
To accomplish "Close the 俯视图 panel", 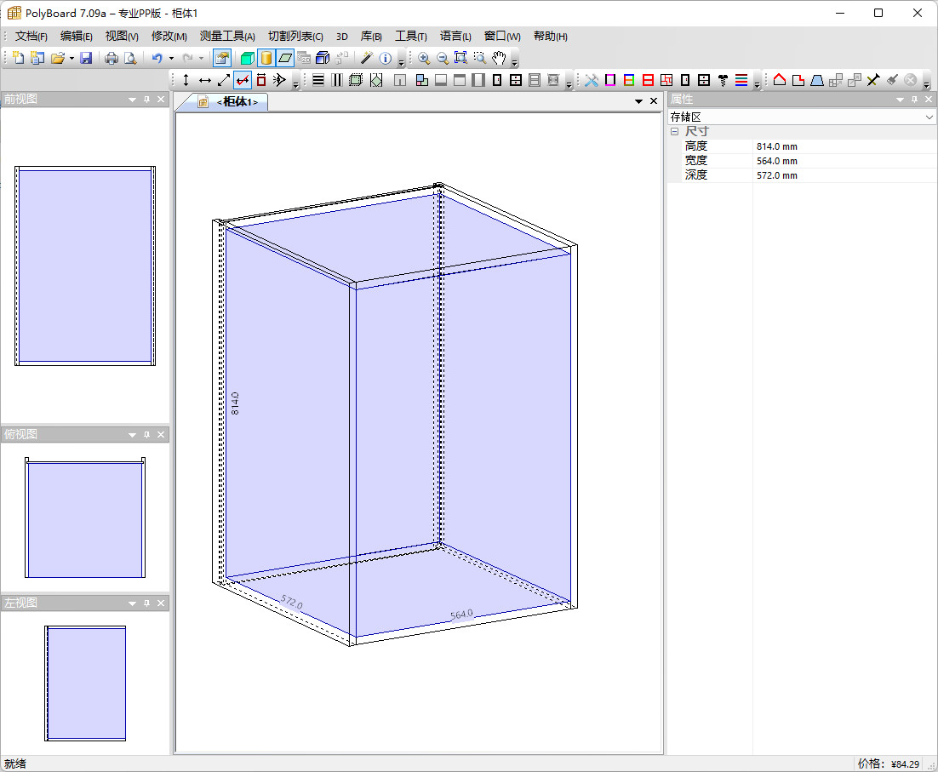I will 161,435.
